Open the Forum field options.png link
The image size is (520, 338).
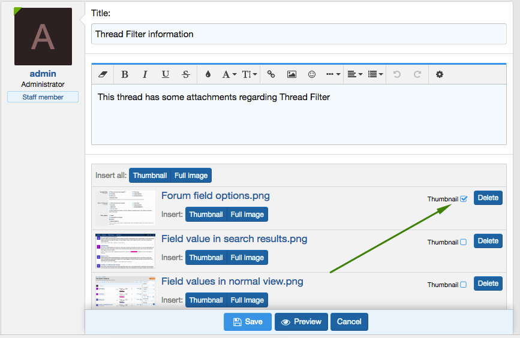(x=215, y=196)
